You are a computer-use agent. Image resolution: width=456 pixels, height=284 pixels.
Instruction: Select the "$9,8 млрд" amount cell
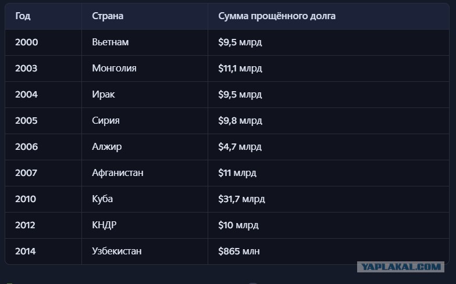click(x=240, y=121)
